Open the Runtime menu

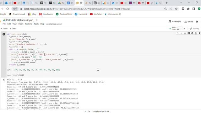click(29, 24)
